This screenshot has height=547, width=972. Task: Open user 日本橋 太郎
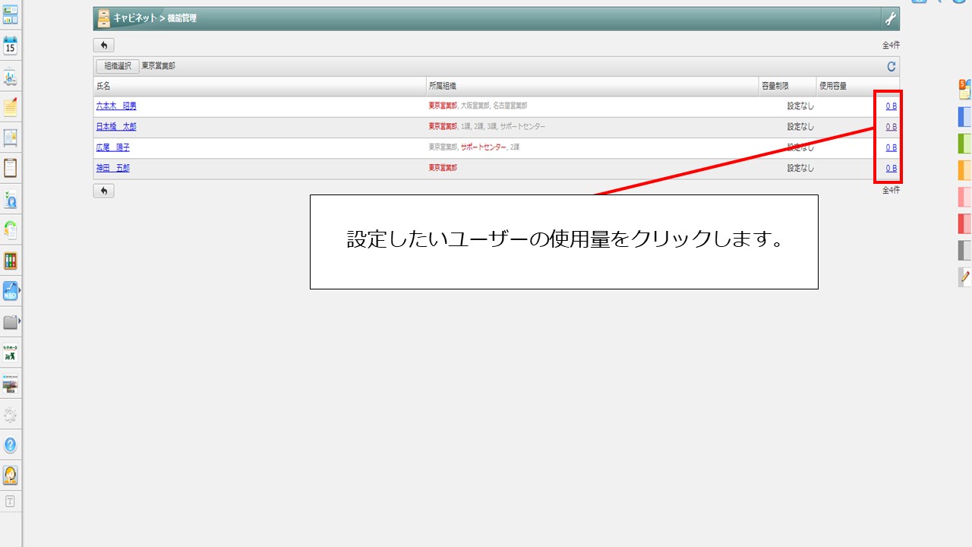[116, 127]
